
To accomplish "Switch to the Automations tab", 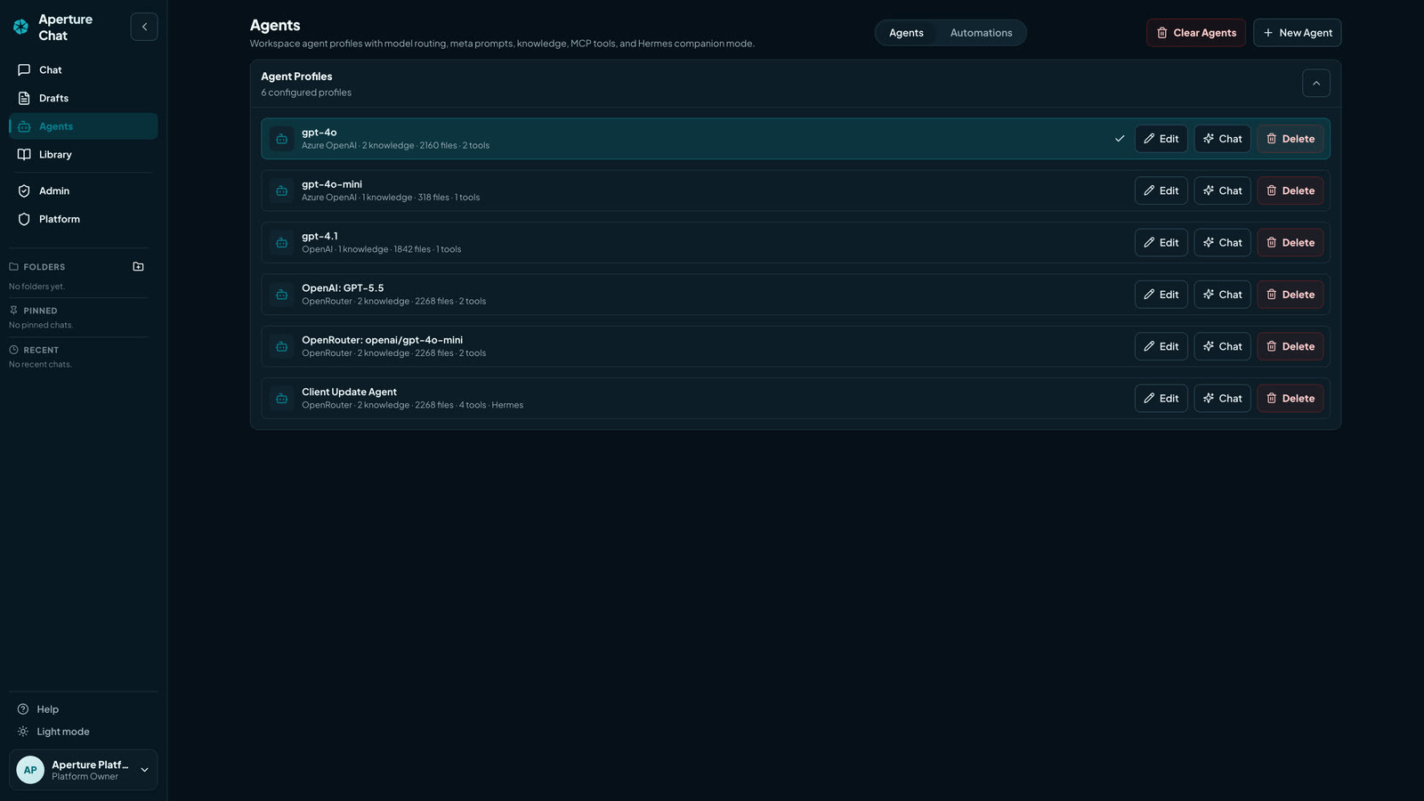I will (x=981, y=33).
